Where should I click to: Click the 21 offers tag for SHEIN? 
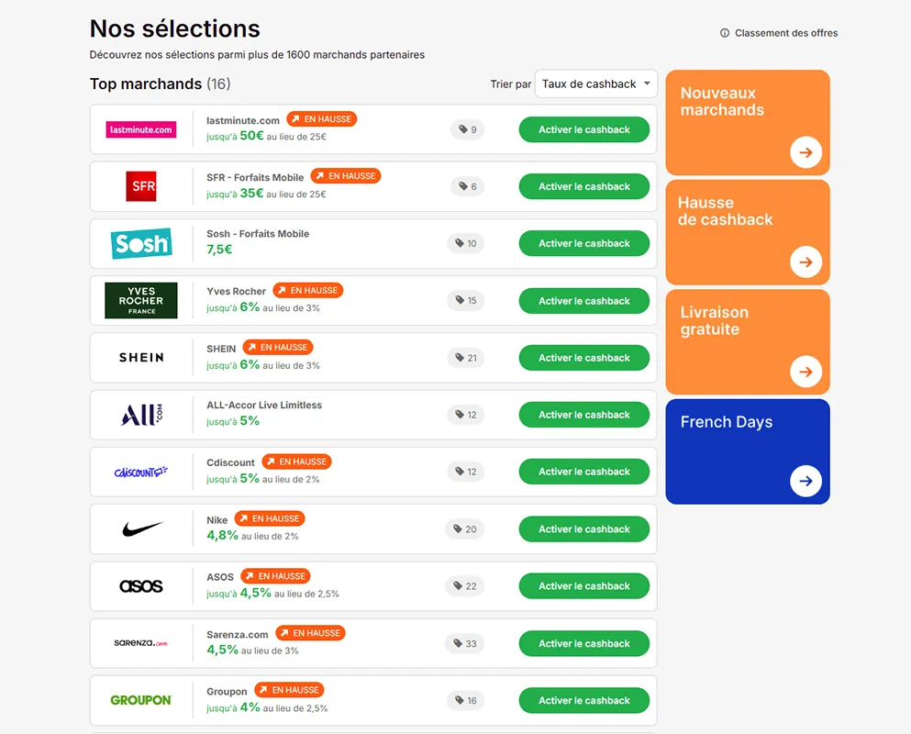click(x=465, y=358)
